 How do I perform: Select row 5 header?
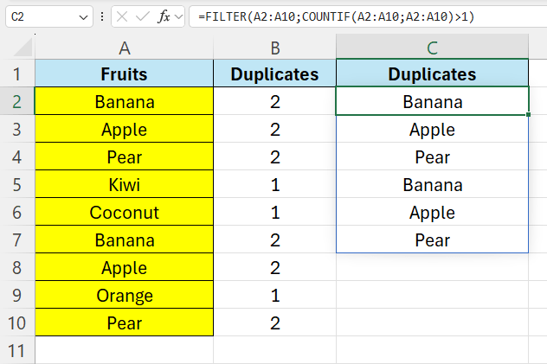click(16, 185)
